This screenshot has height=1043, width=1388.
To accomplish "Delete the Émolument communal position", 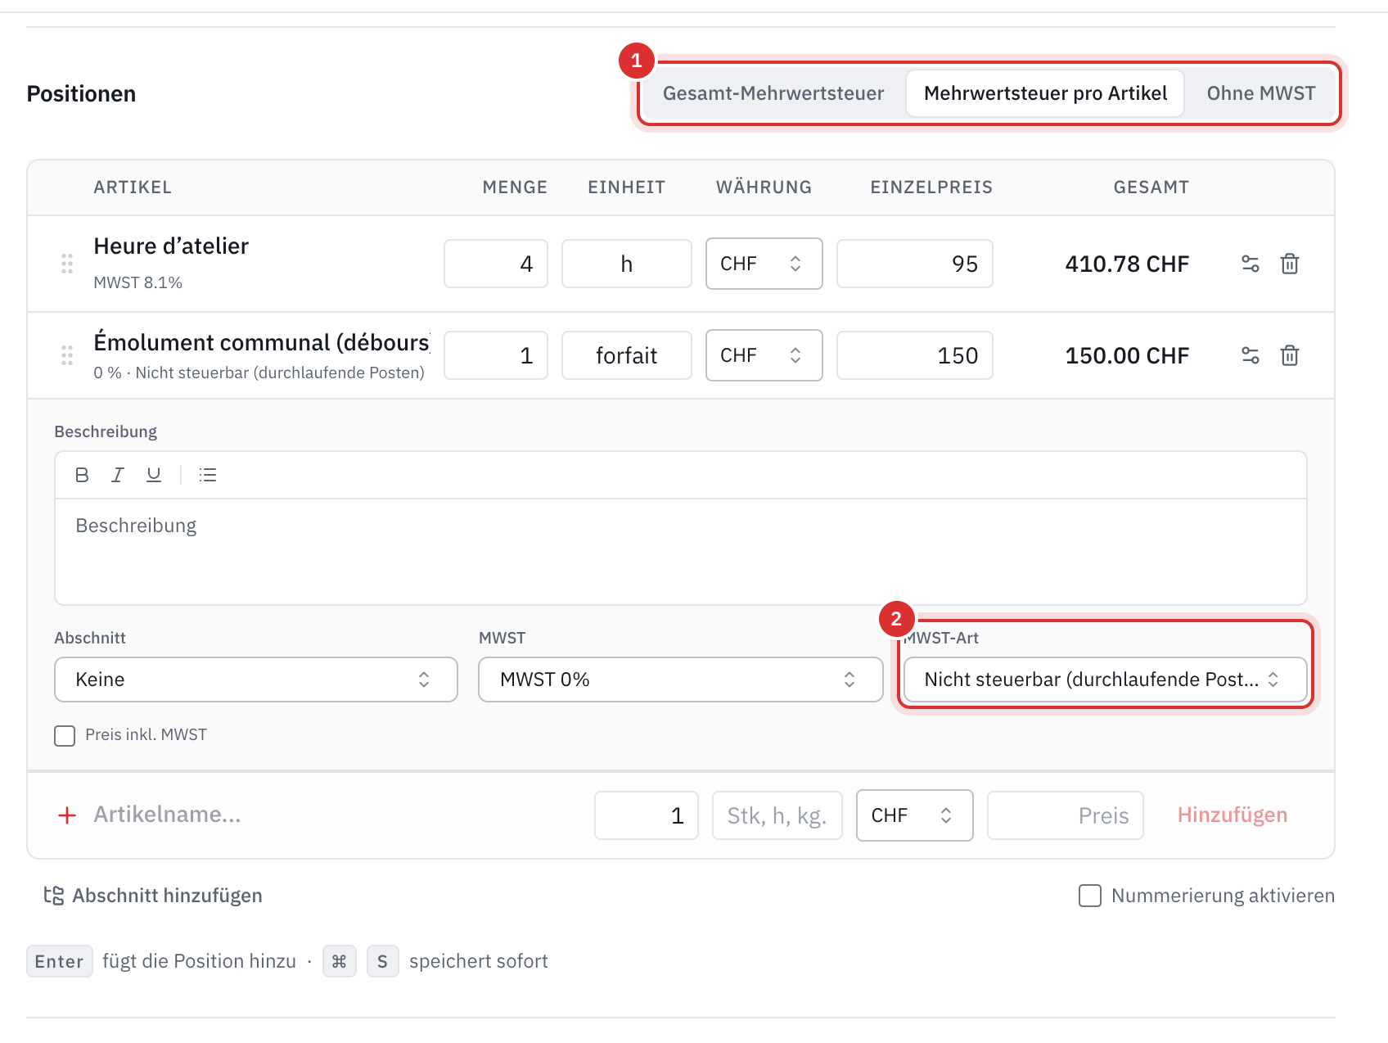I will 1290,355.
